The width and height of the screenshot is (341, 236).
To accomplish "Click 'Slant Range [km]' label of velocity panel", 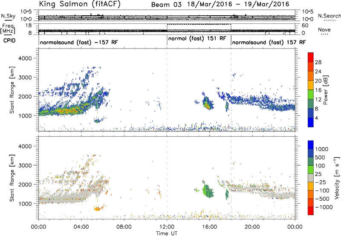I will [12, 178].
